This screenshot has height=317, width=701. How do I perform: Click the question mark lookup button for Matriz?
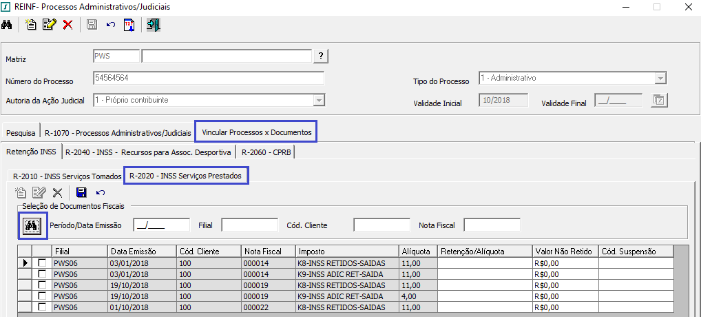coord(321,56)
